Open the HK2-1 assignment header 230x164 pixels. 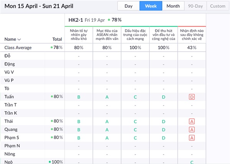[x=73, y=20]
